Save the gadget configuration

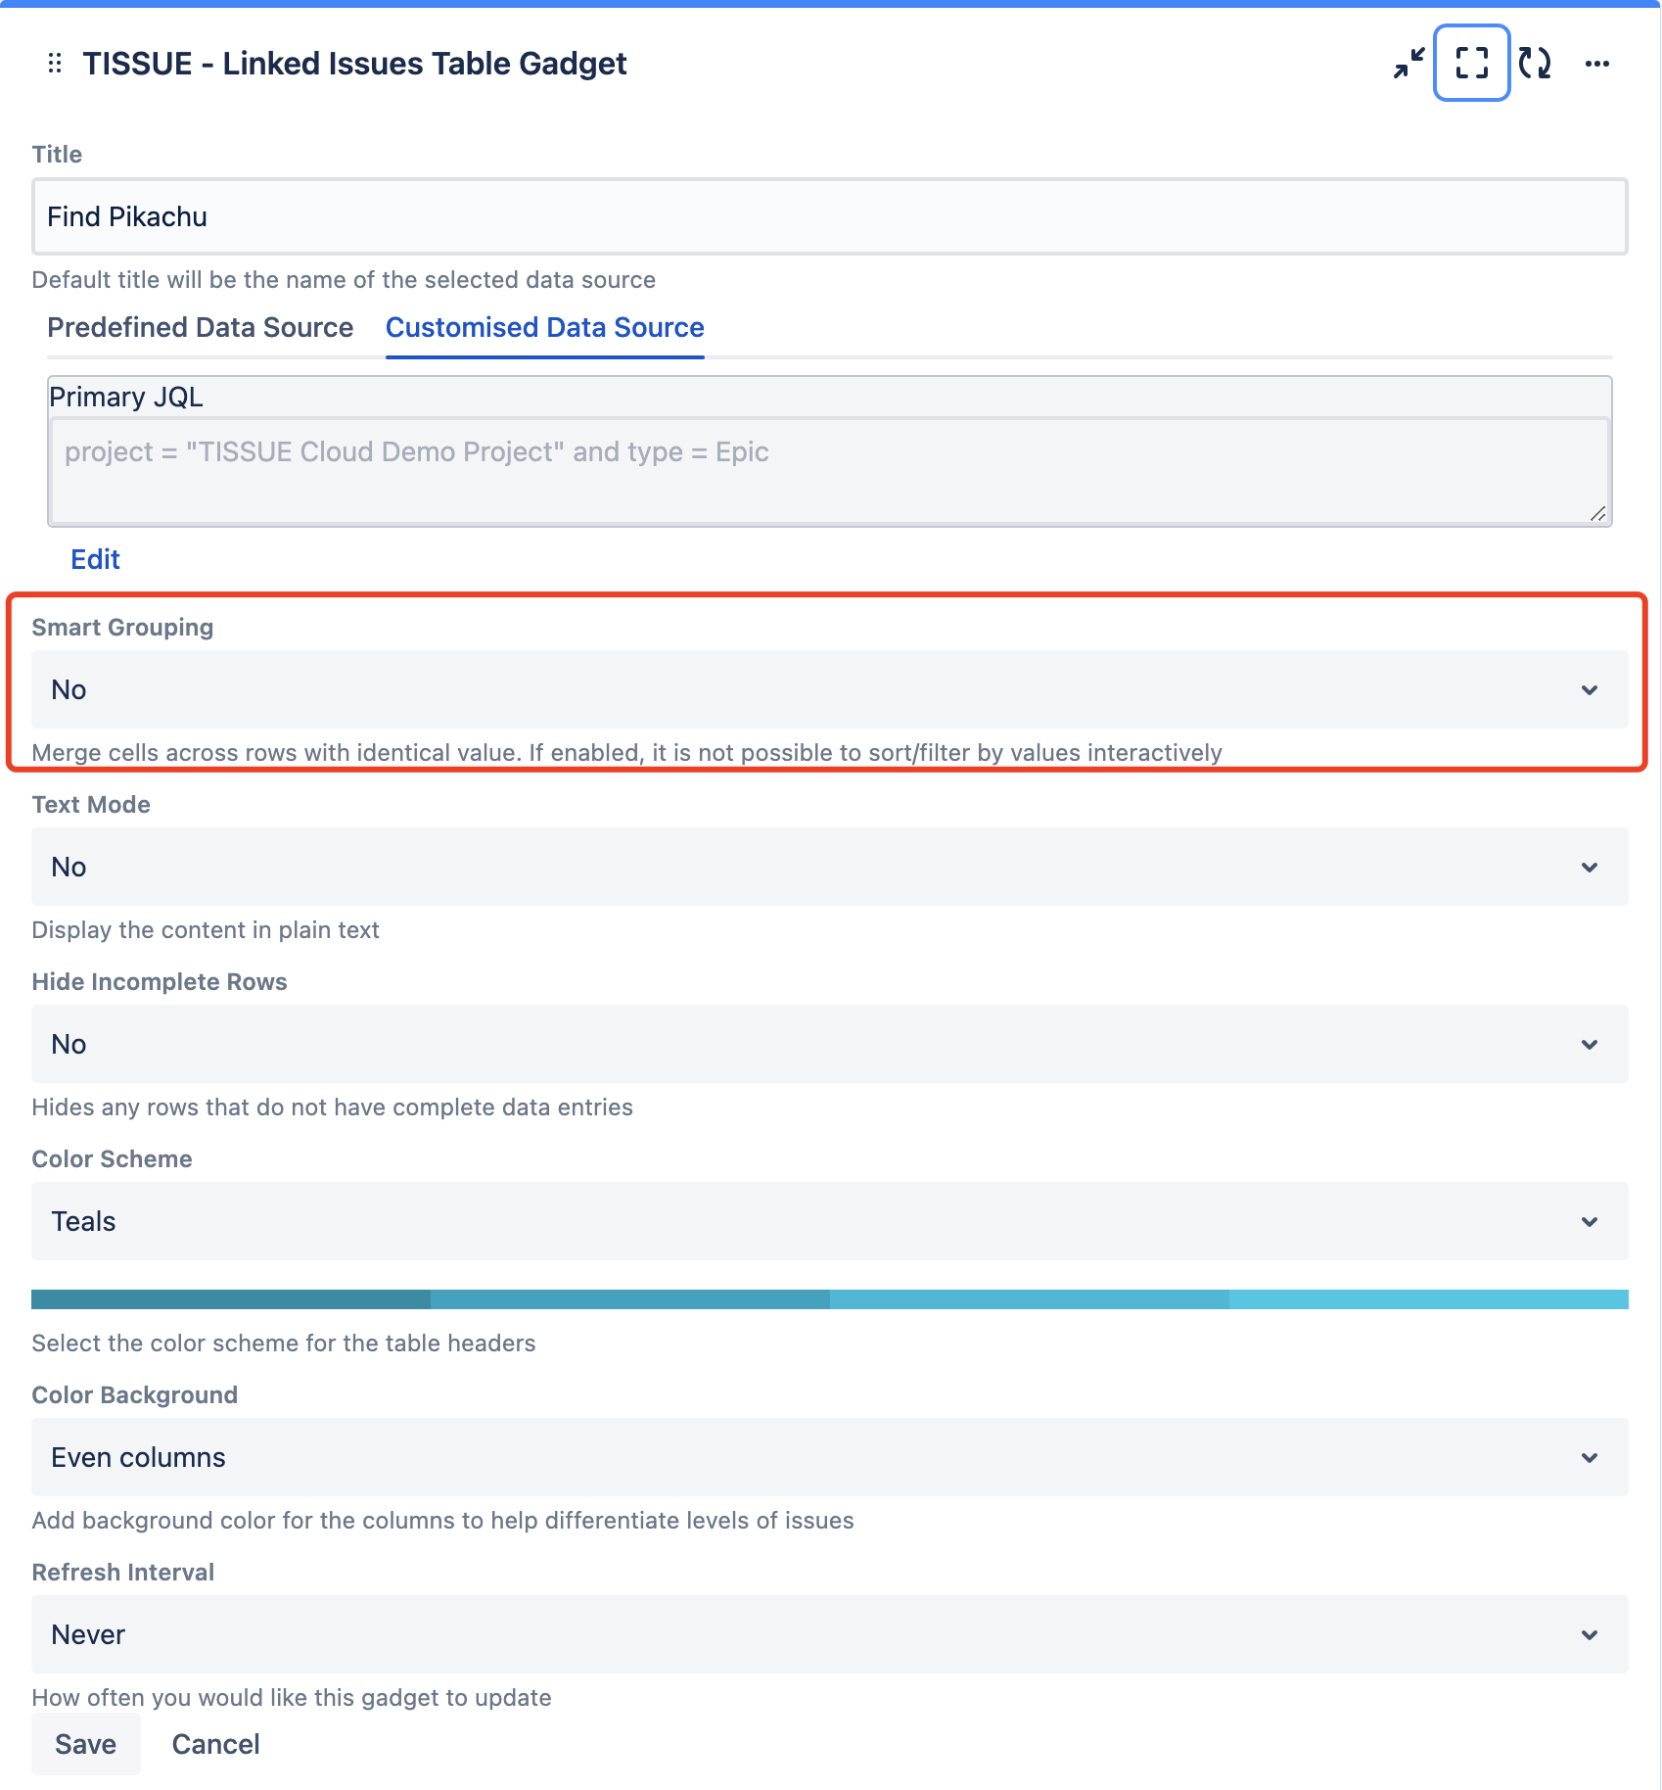[x=85, y=1744]
